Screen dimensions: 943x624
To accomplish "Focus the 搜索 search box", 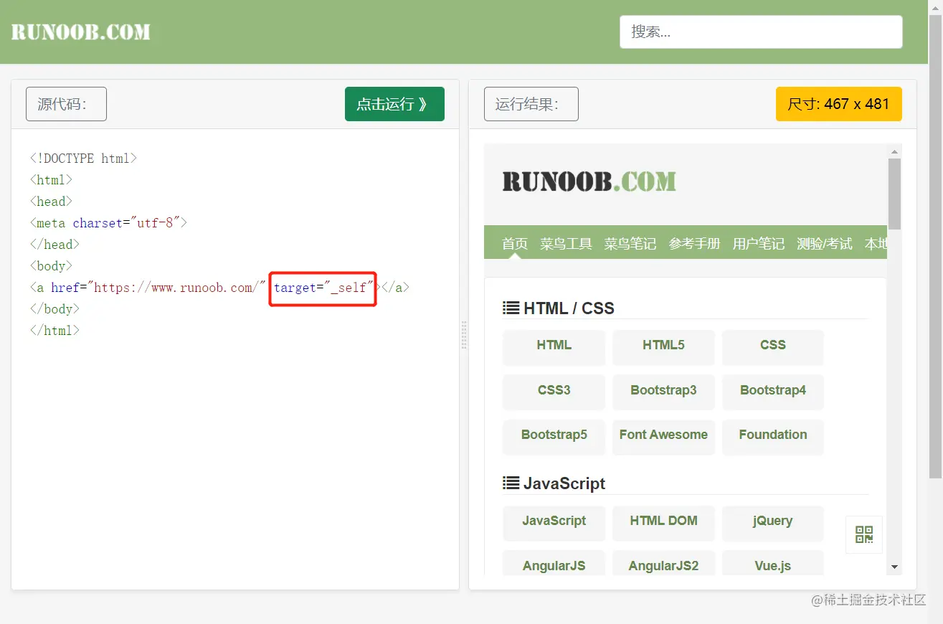I will [x=761, y=32].
